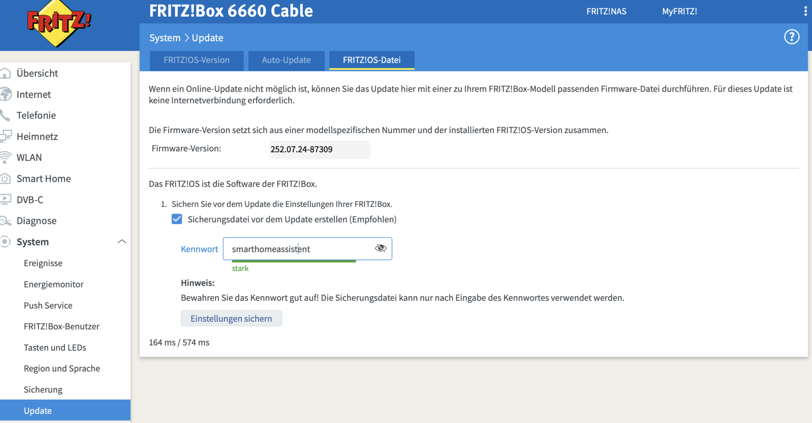Uncheck Sicherungsdatei vor dem Update erstellen
The height and width of the screenshot is (423, 812).
pyautogui.click(x=177, y=219)
